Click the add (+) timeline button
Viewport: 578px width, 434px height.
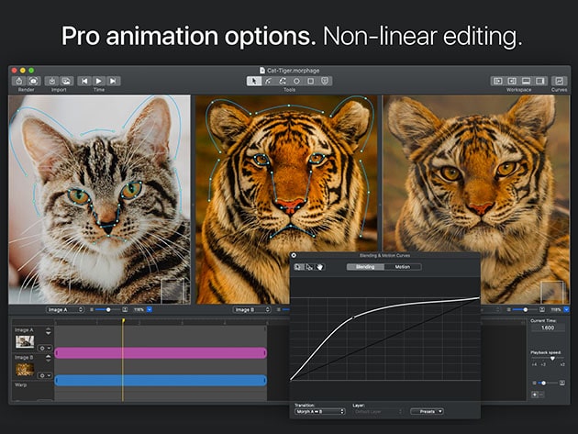coord(535,395)
